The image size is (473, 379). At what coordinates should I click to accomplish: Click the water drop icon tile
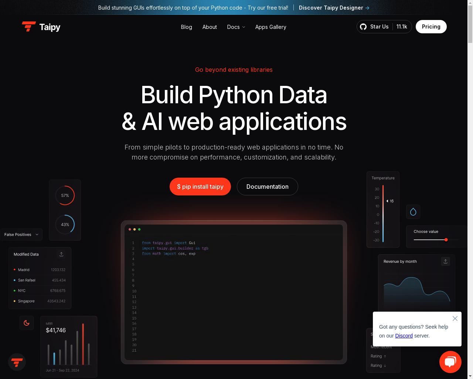pyautogui.click(x=413, y=212)
